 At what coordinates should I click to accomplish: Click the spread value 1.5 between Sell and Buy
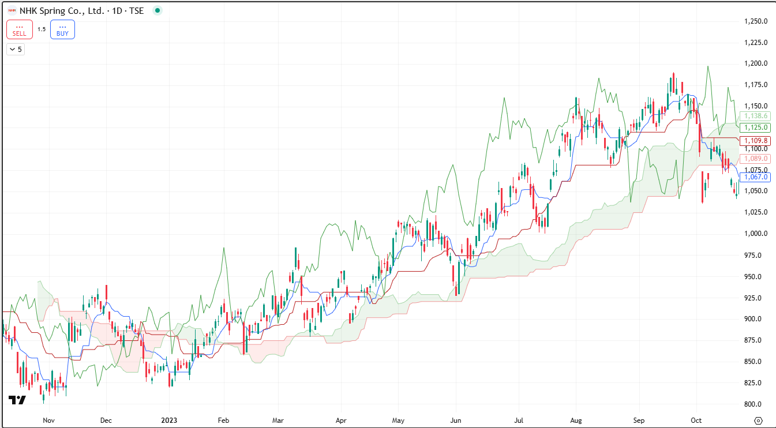click(x=42, y=29)
